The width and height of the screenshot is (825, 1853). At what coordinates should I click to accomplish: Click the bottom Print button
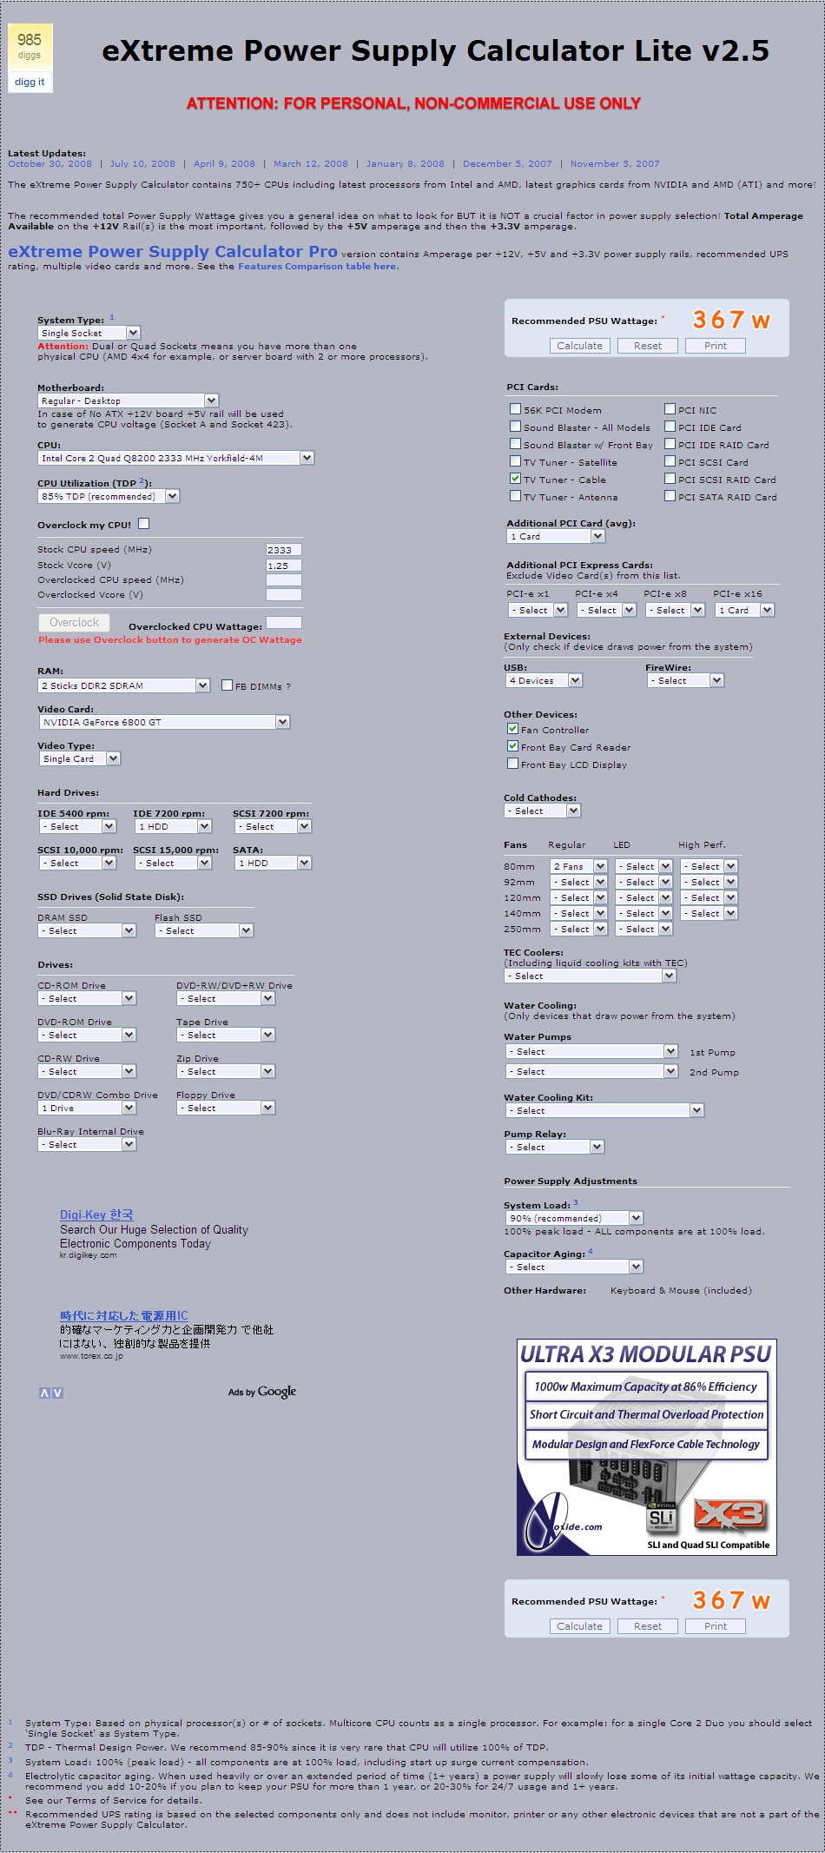(716, 1626)
